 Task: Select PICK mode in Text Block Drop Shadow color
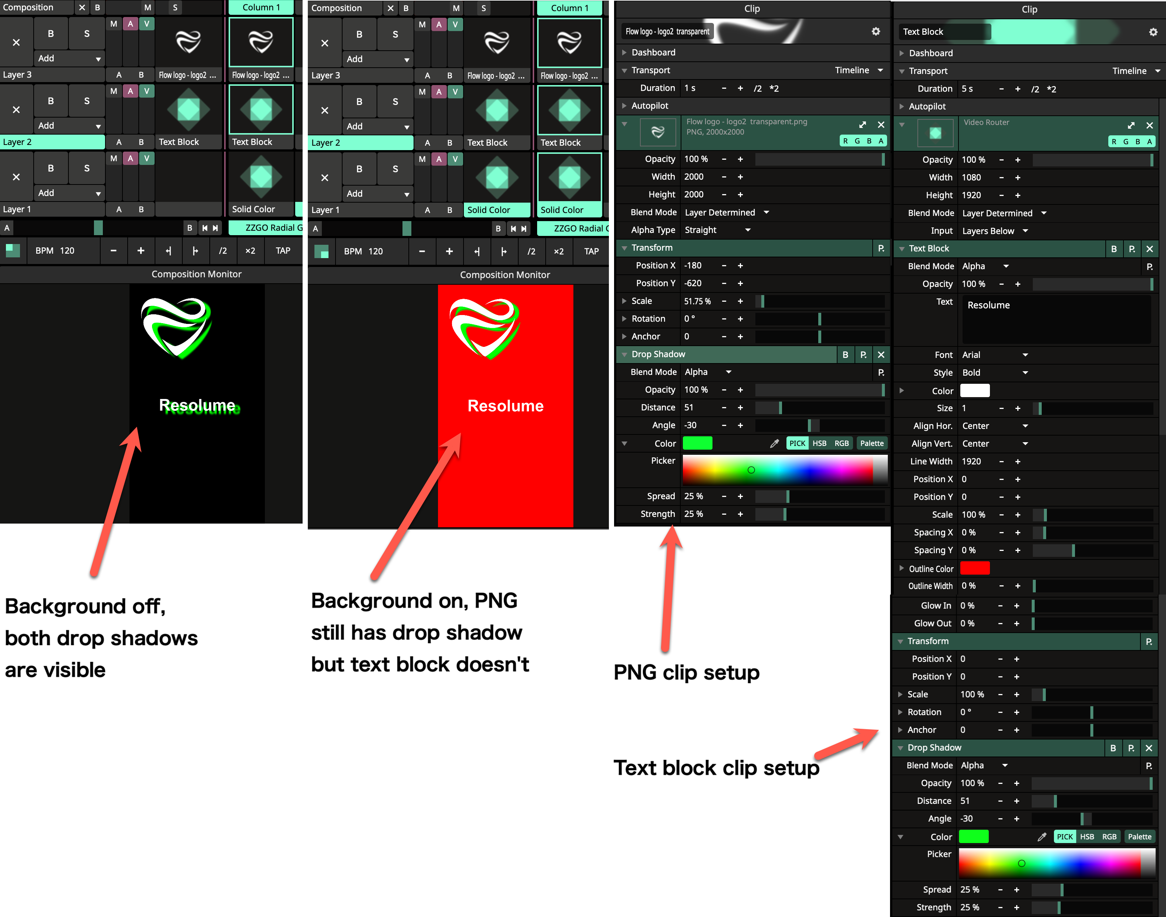tap(1065, 836)
